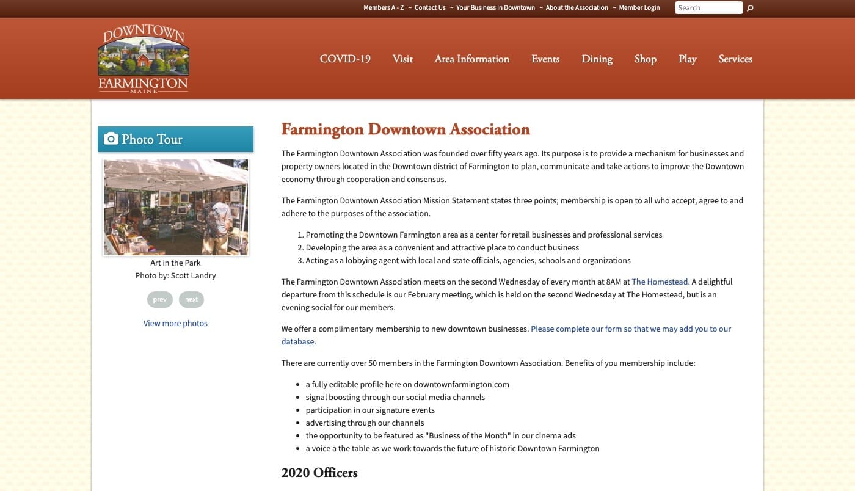Image resolution: width=855 pixels, height=491 pixels.
Task: Open the Services menu
Action: [735, 59]
